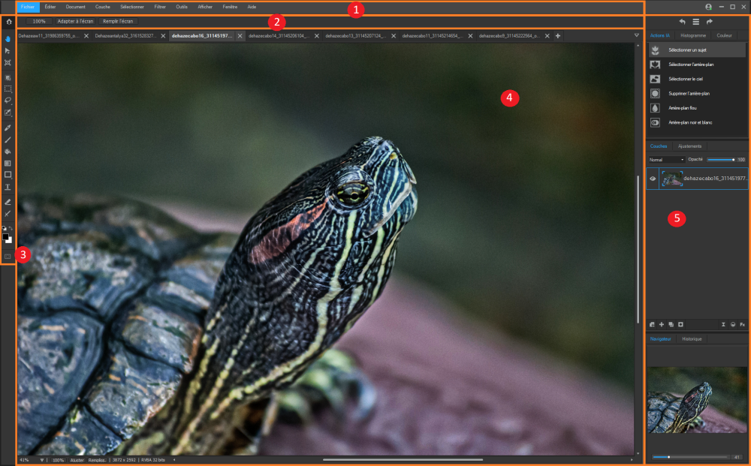The width and height of the screenshot is (751, 466).
Task: Select the Text tool
Action: coord(8,187)
